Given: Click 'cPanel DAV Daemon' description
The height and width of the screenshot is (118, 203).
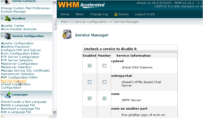Looking at the screenshot, I should (137, 67).
